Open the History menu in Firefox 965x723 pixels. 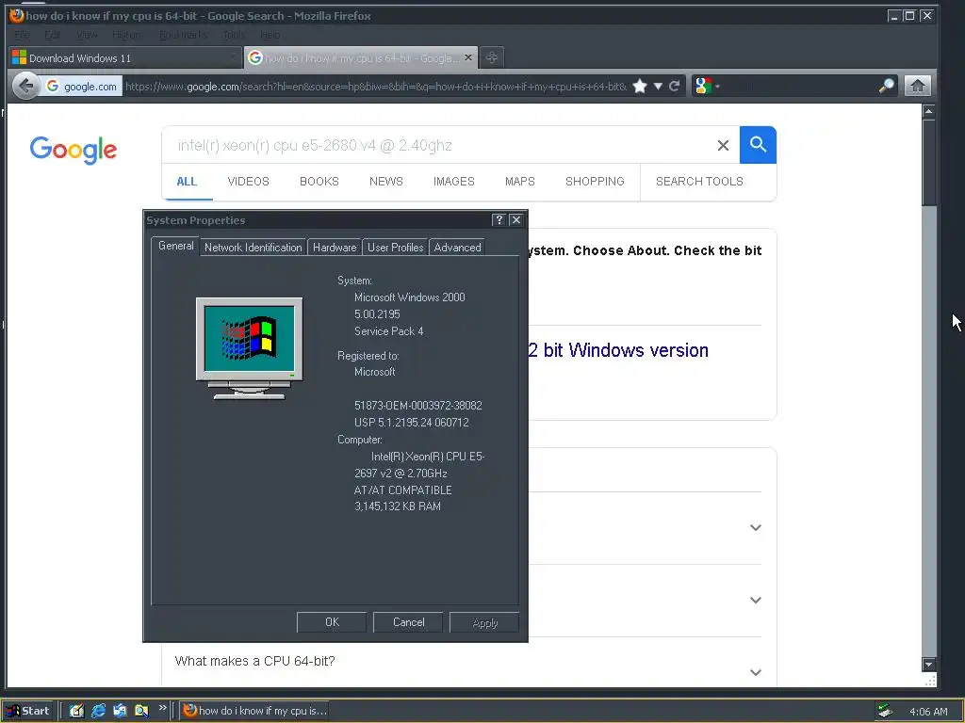click(x=127, y=35)
